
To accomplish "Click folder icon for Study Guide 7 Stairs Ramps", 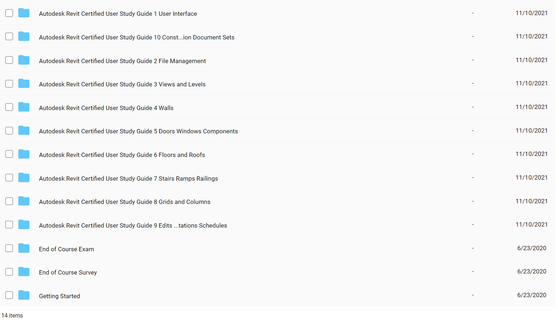I will click(24, 178).
